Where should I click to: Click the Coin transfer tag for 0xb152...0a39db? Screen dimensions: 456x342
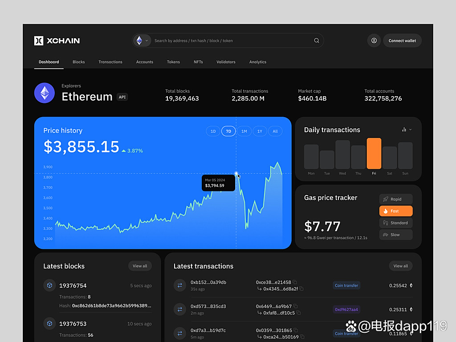tap(346, 285)
